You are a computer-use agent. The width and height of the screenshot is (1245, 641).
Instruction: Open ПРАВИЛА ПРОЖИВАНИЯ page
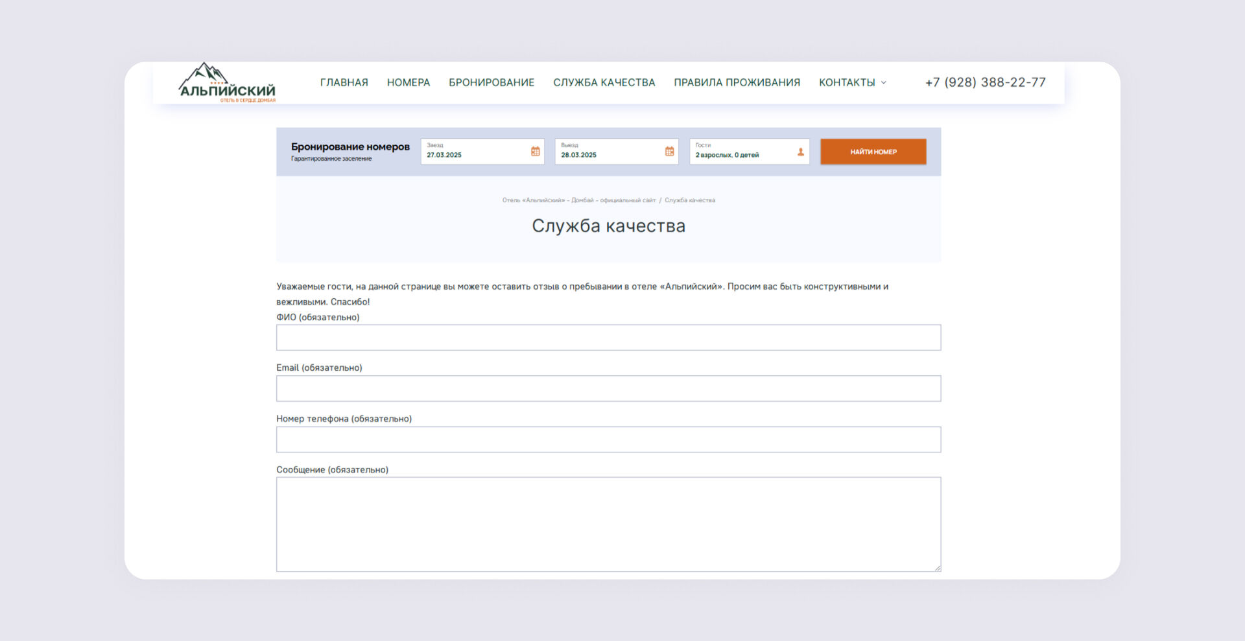737,82
